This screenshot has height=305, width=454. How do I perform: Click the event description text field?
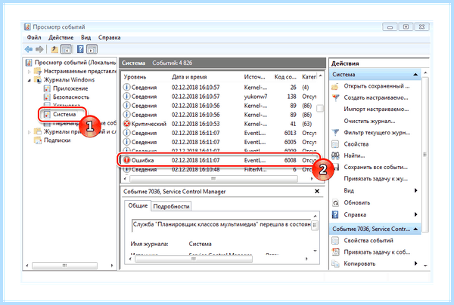[x=222, y=224]
